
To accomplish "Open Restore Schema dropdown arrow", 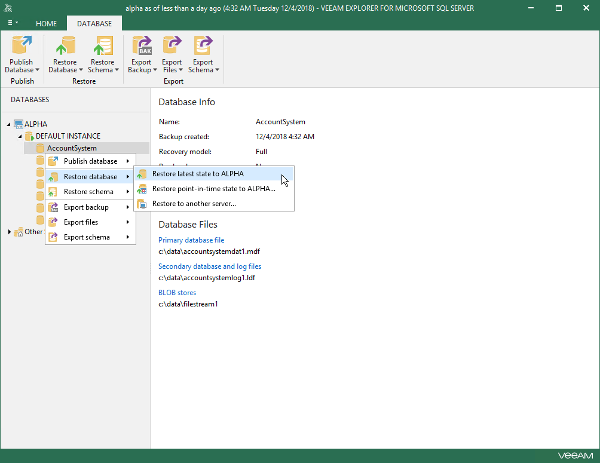I will tap(117, 70).
